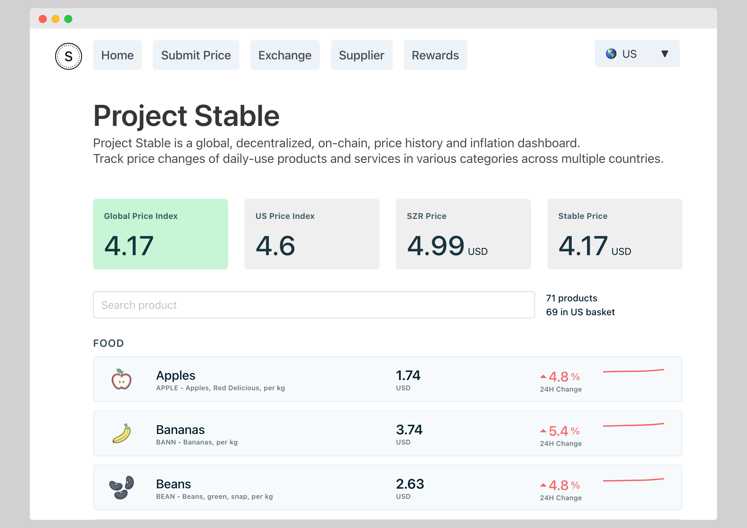The image size is (747, 528).
Task: Select the Global Price Index card
Action: [161, 234]
